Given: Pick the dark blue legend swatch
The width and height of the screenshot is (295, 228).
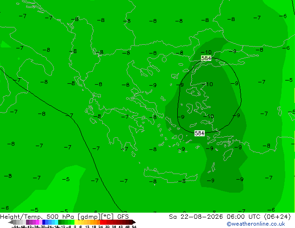Looking at the screenshot, I should pyautogui.click(x=44, y=222).
